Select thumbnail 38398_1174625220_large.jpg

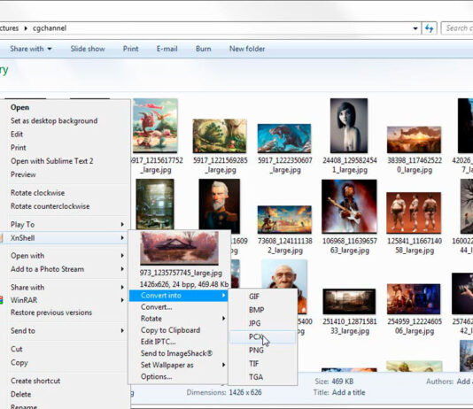point(414,140)
